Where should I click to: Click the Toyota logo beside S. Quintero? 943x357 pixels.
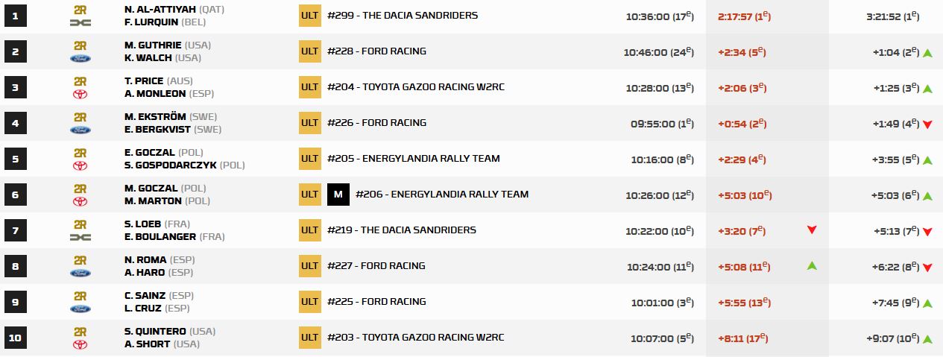(80, 344)
